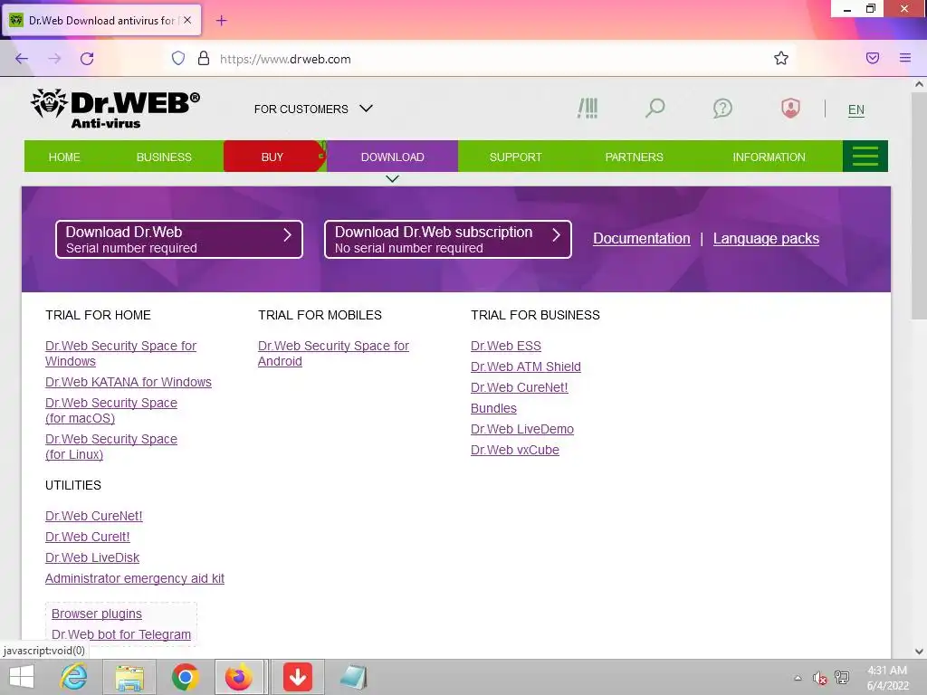The height and width of the screenshot is (695, 927).
Task: Open the Bundles link
Action: coord(493,408)
